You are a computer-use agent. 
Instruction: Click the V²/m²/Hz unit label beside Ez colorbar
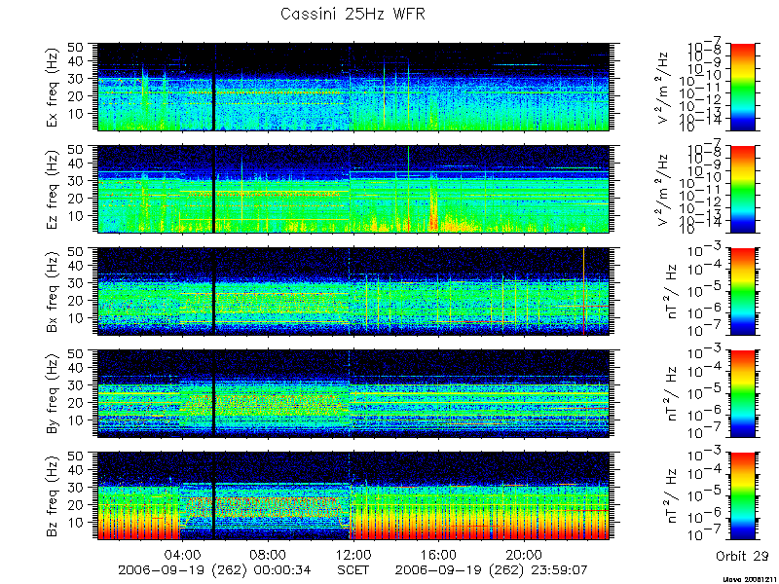click(x=663, y=190)
